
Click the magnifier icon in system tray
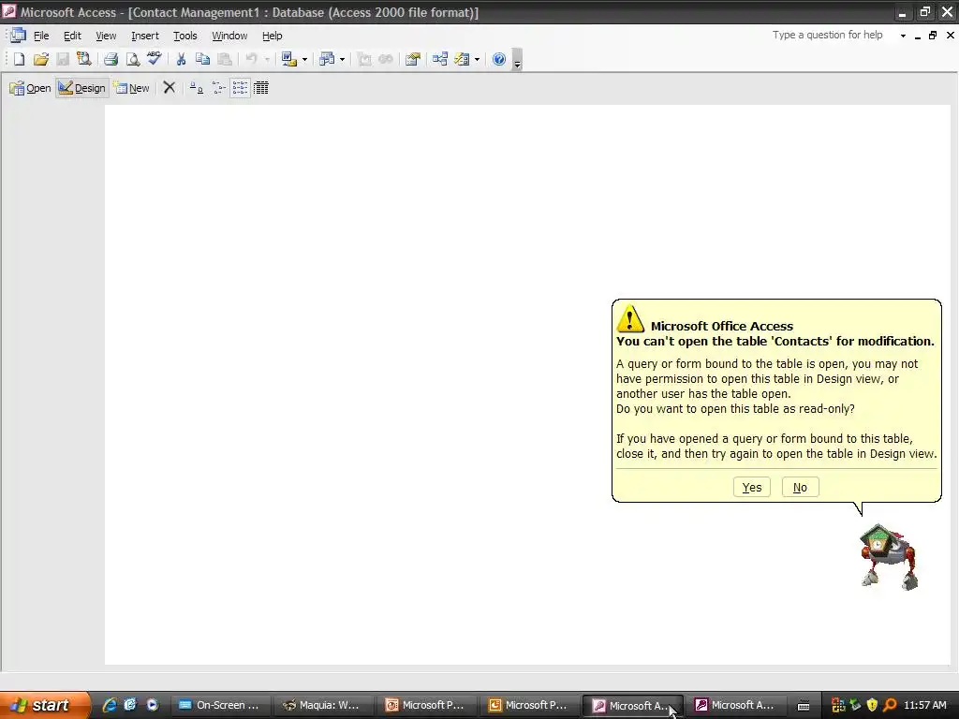coord(890,705)
